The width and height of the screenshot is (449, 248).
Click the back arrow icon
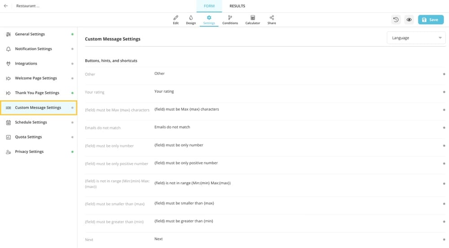point(6,6)
